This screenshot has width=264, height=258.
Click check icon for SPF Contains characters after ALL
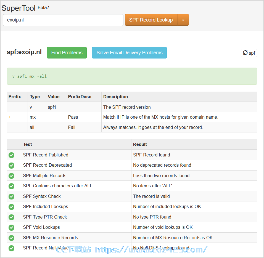pyautogui.click(x=11, y=186)
